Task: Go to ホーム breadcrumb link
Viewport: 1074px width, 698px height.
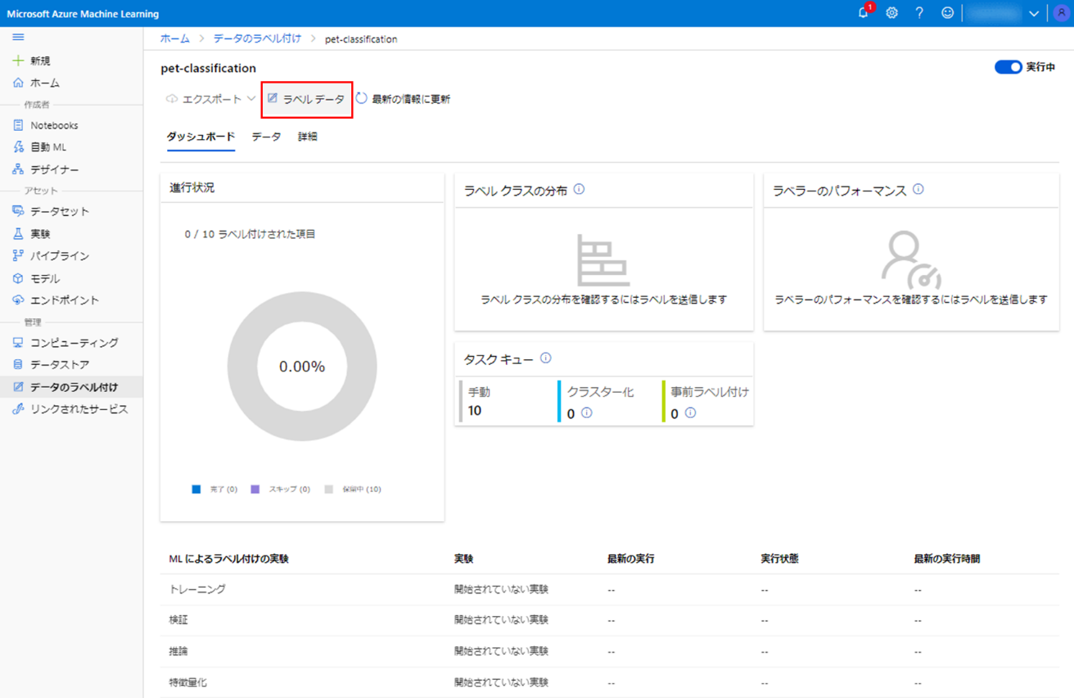Action: point(174,38)
